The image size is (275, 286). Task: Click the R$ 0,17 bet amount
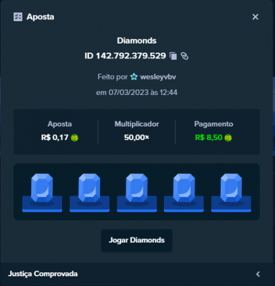tap(54, 137)
